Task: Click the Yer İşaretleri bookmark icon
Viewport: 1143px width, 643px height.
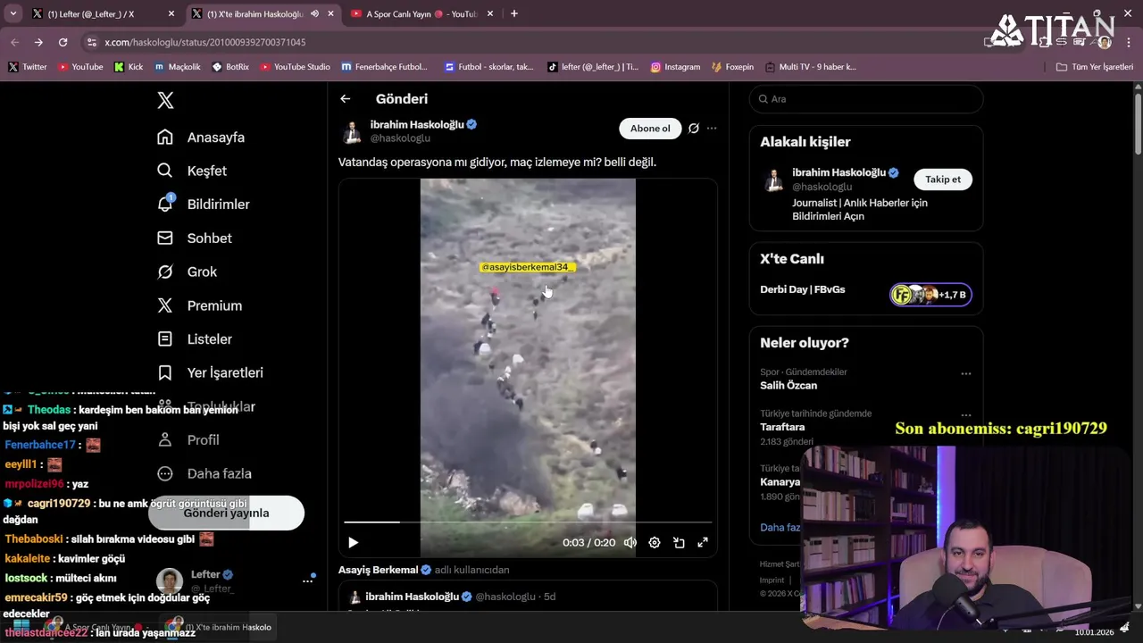Action: (165, 372)
